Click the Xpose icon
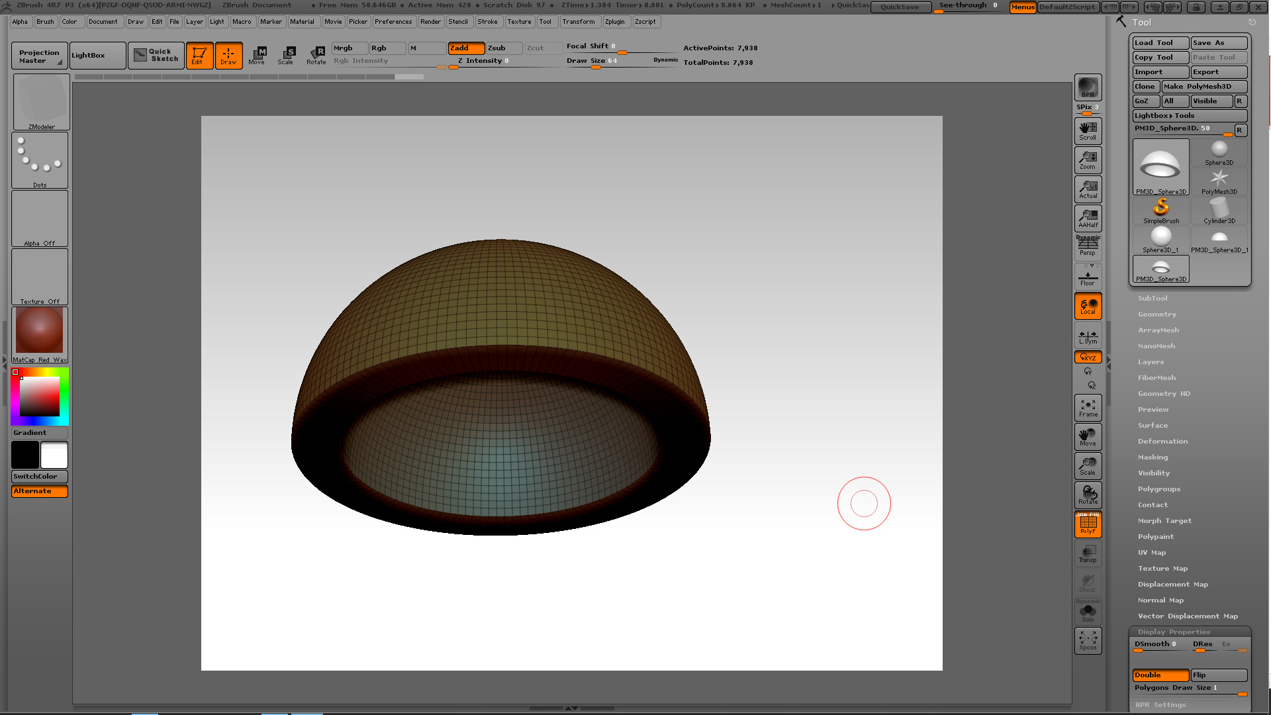 (1088, 640)
